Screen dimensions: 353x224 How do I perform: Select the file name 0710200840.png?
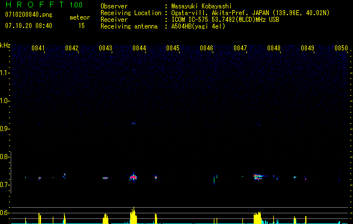pos(29,15)
